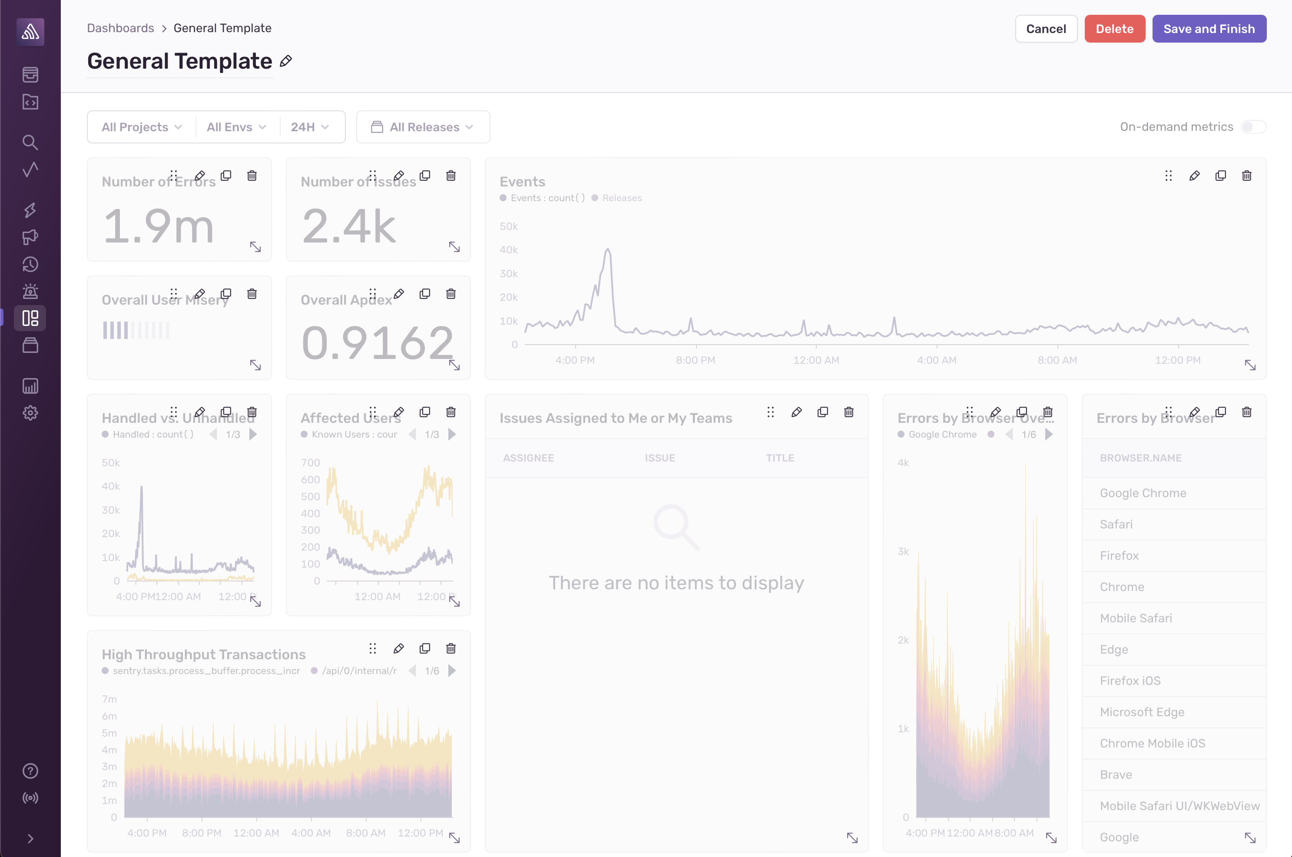Open the All Projects dropdown
The height and width of the screenshot is (857, 1292).
point(142,127)
